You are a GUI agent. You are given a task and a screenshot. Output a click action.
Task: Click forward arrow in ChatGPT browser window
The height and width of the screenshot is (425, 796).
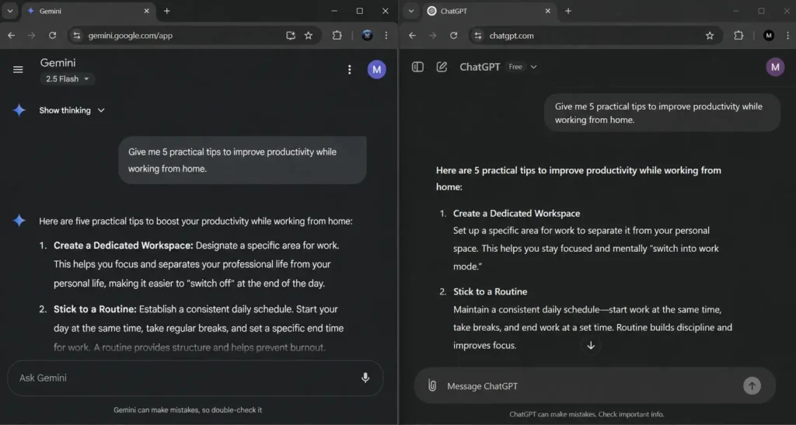432,36
